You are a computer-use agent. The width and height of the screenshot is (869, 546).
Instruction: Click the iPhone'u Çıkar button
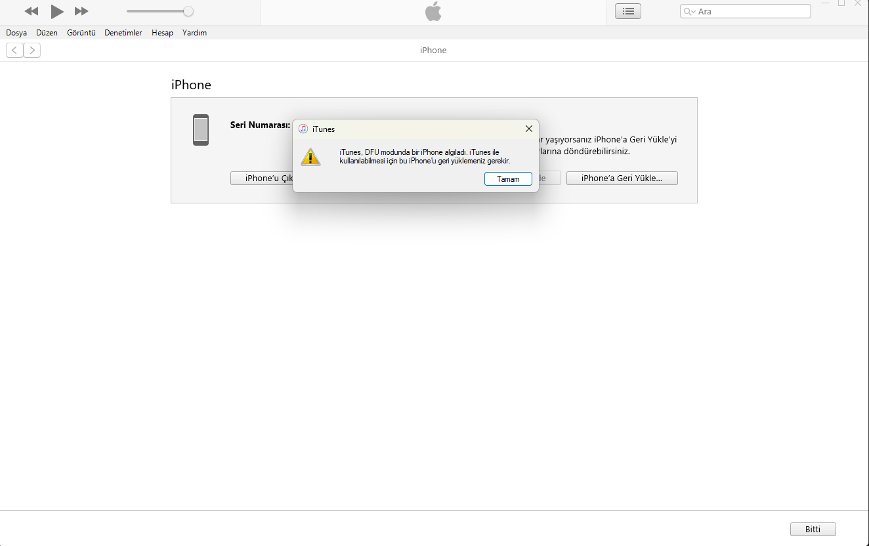[262, 178]
